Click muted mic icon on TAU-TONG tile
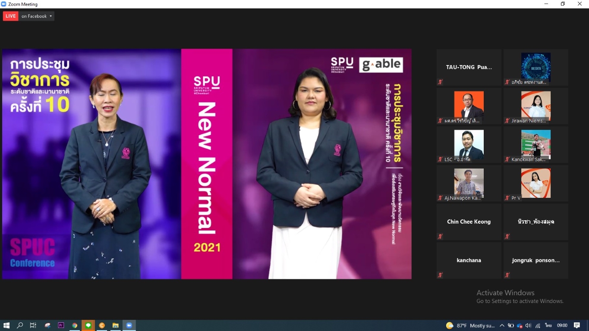The width and height of the screenshot is (589, 331). tap(440, 82)
